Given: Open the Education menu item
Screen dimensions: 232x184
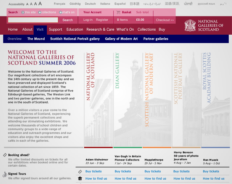Looking at the screenshot, I should tap(75, 30).
